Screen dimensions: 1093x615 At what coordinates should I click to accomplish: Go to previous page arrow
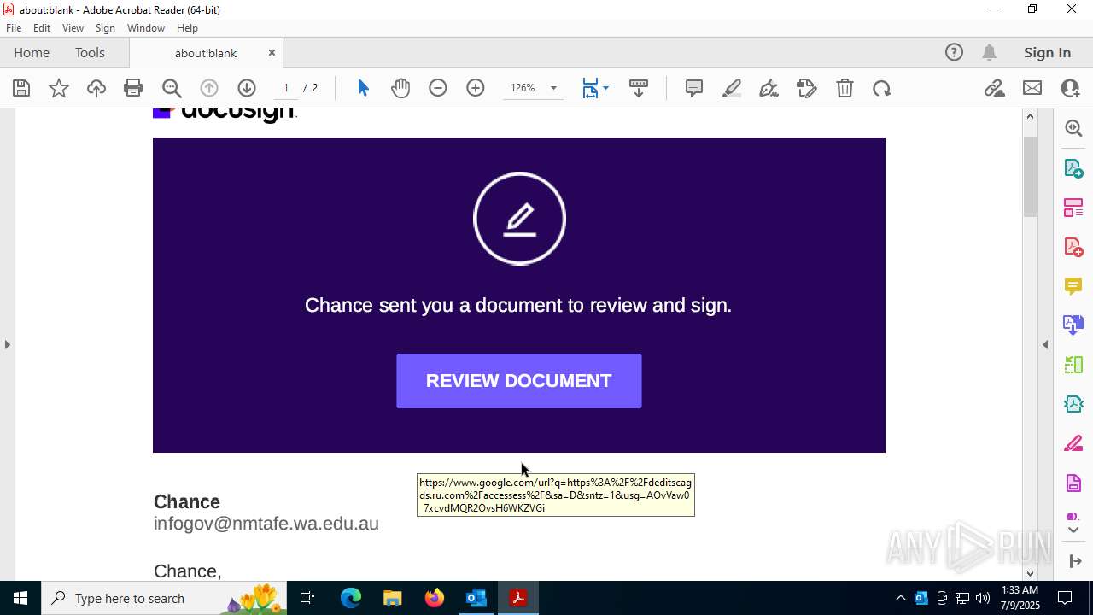(x=209, y=88)
